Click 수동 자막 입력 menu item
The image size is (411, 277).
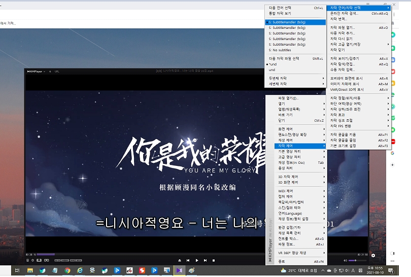tap(359, 70)
